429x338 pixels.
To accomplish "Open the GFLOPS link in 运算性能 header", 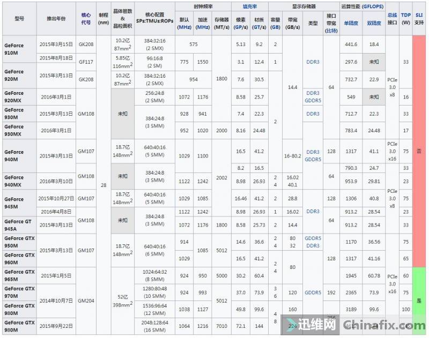I will (373, 6).
